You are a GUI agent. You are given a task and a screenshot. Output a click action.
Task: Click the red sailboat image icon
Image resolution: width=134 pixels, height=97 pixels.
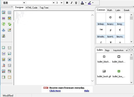(3, 71)
